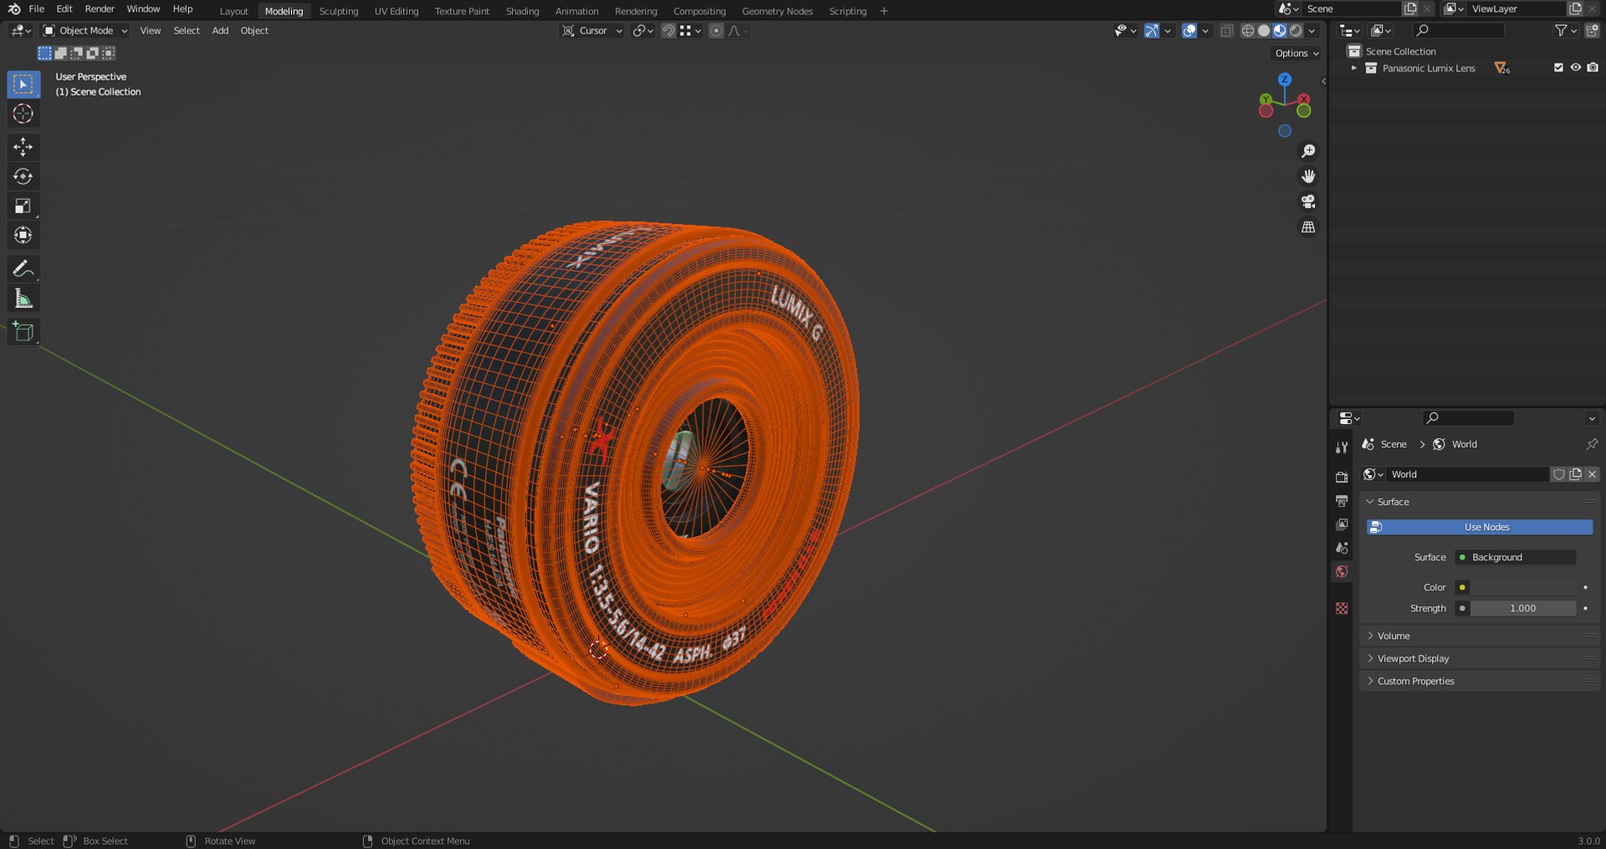Pick the Rotate tool
Viewport: 1606px width, 849px height.
(23, 176)
